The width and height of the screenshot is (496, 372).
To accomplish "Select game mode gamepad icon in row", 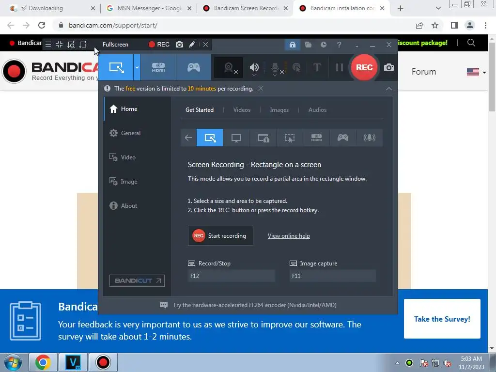I will point(343,138).
